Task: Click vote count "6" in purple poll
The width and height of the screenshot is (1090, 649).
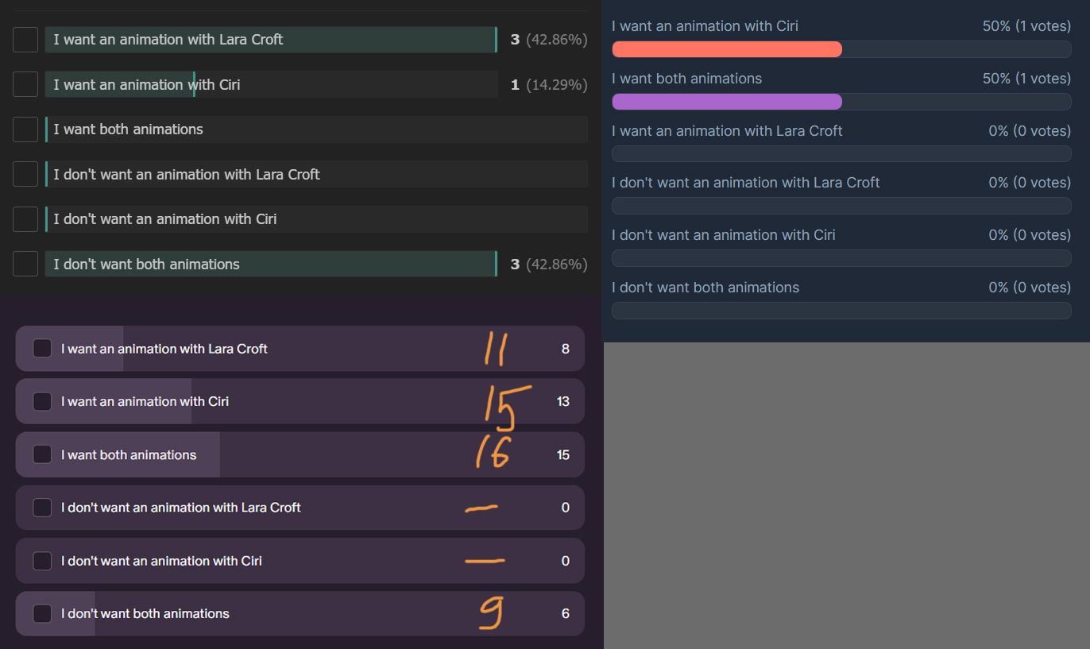Action: pos(566,613)
